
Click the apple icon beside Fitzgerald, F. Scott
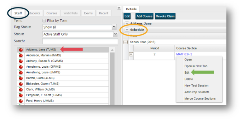point(21,95)
